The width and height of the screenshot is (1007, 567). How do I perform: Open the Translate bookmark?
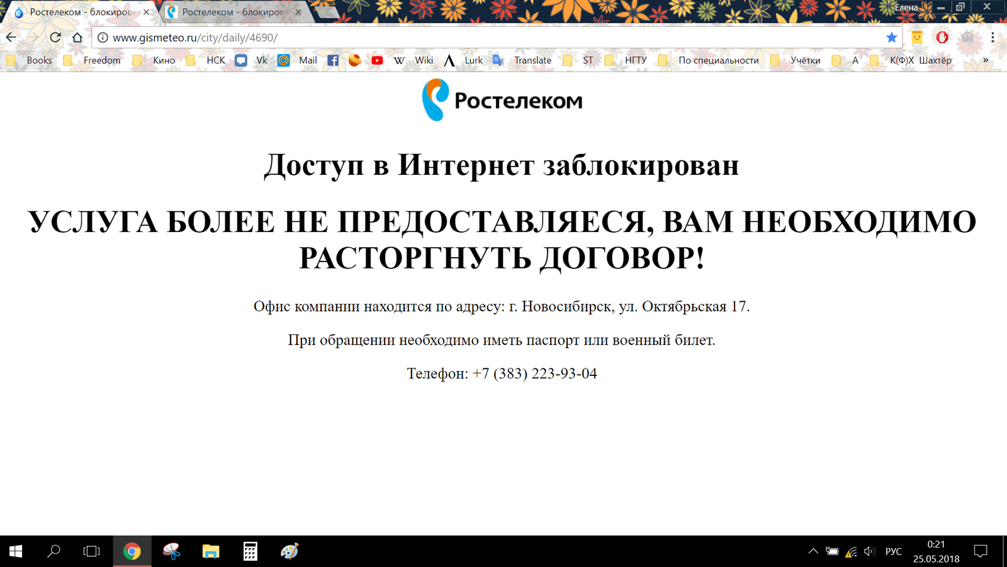522,60
